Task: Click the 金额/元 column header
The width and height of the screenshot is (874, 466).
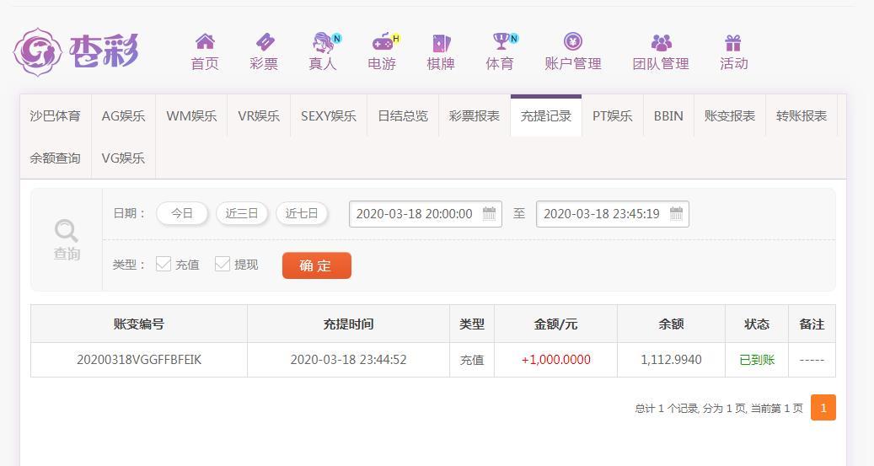Action: 555,324
